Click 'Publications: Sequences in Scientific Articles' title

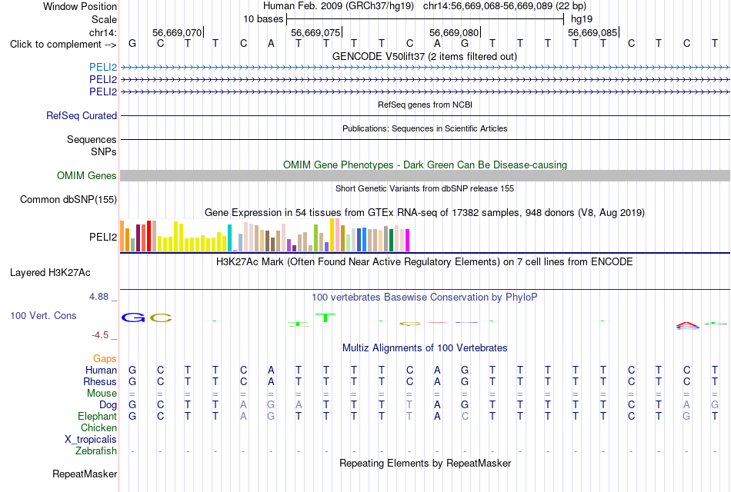(425, 128)
